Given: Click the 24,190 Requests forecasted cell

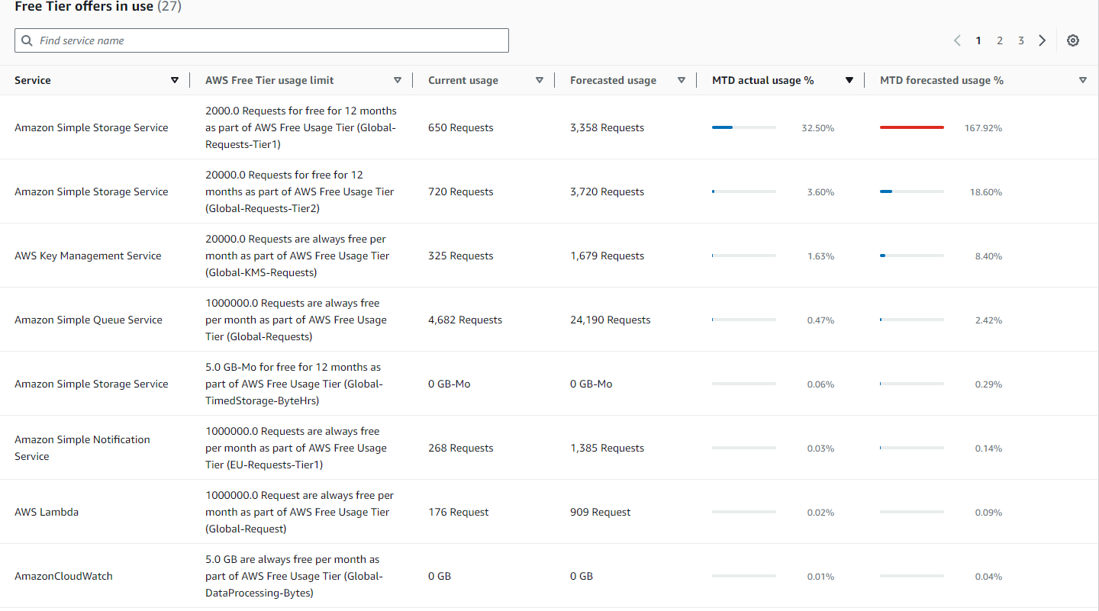Looking at the screenshot, I should coord(611,320).
